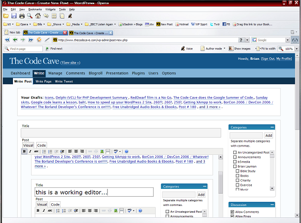Click the Find next button
This screenshot has width=301, height=223.
point(54,49)
